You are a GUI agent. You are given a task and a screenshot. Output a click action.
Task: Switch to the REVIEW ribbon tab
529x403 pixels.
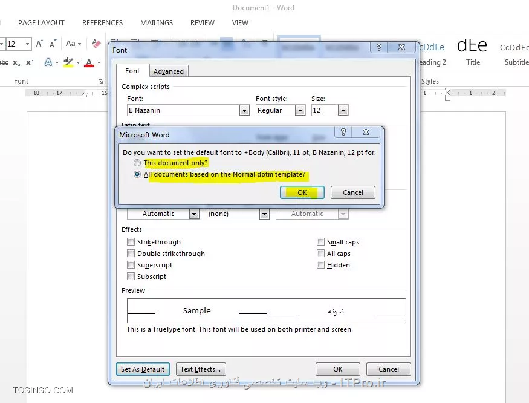[x=203, y=22]
